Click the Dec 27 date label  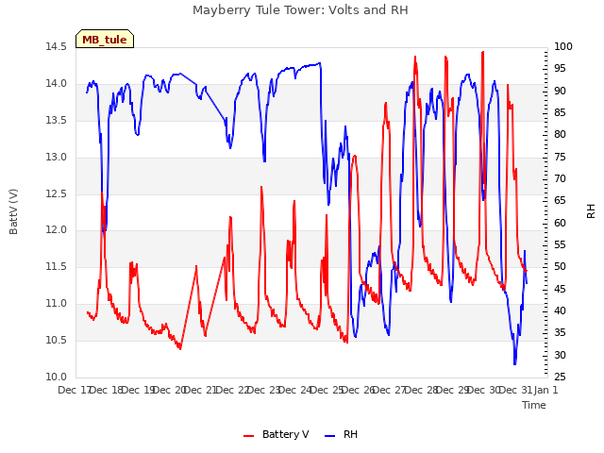click(x=390, y=390)
